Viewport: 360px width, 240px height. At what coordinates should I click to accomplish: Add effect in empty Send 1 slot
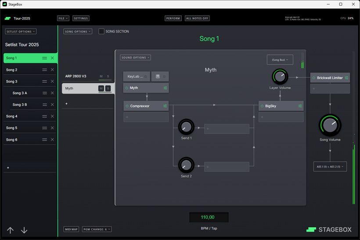(x=227, y=129)
